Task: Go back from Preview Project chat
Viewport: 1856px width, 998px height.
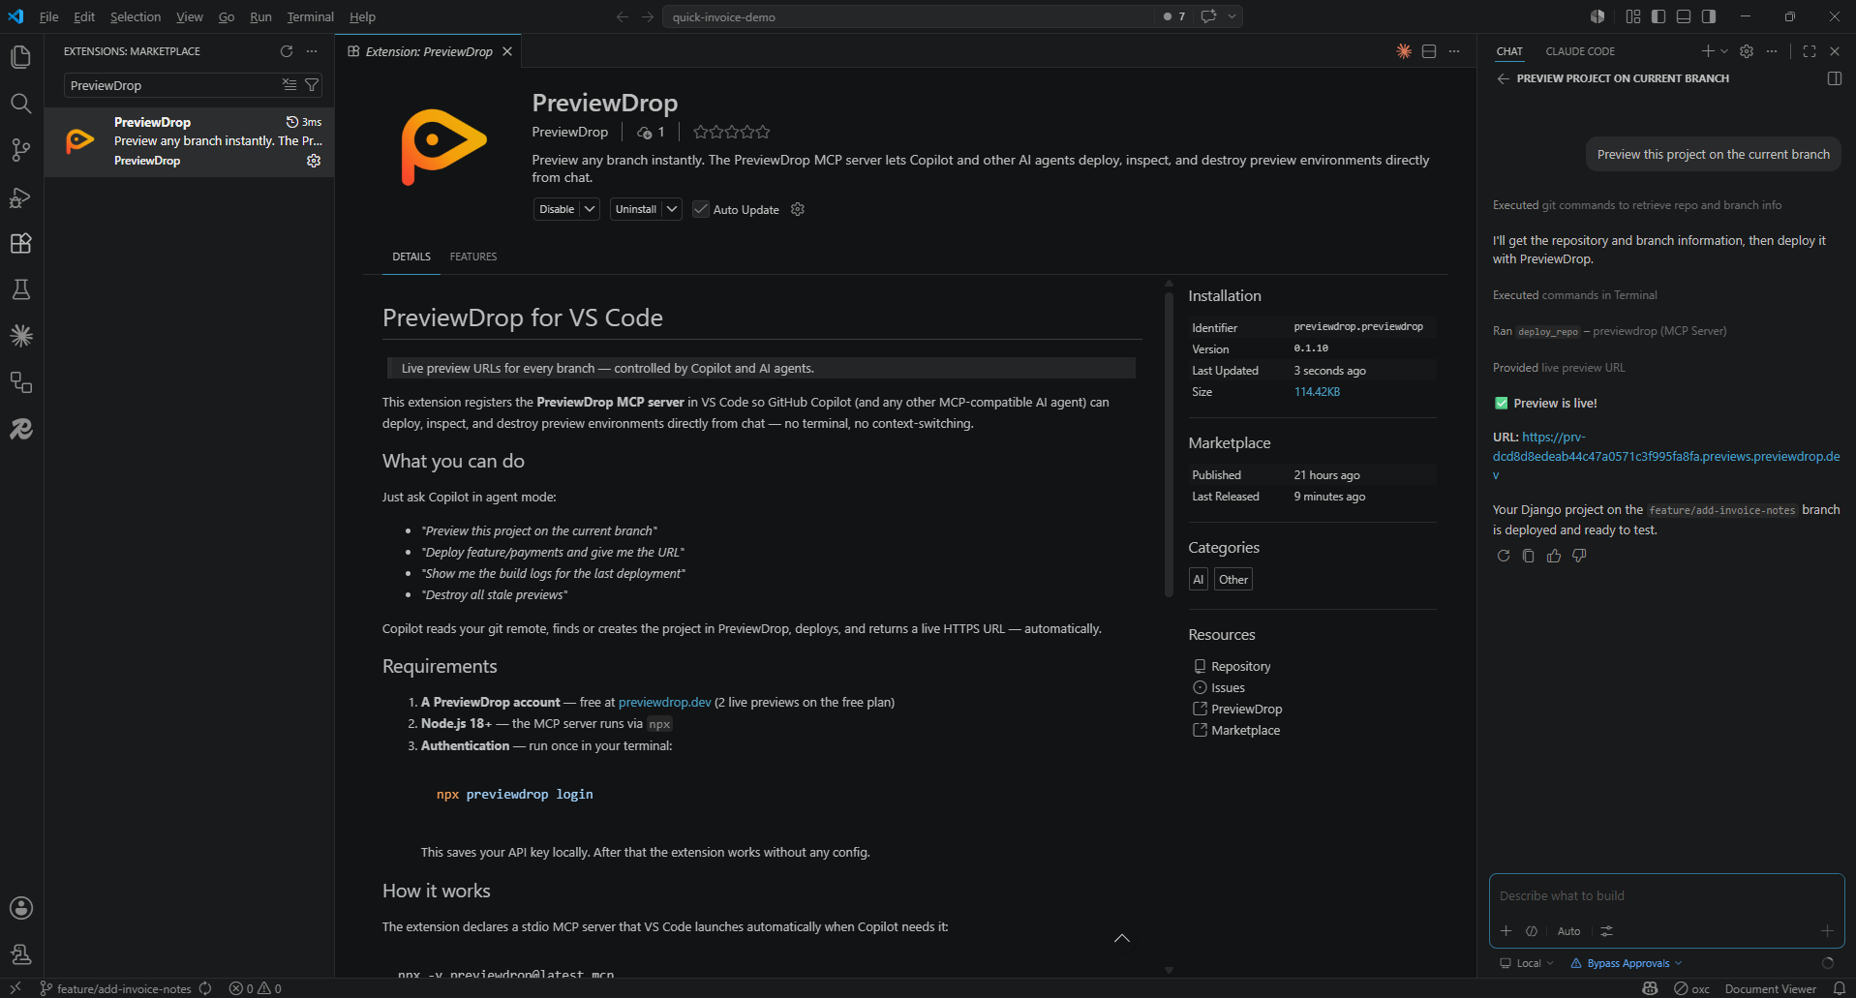Action: click(1503, 78)
